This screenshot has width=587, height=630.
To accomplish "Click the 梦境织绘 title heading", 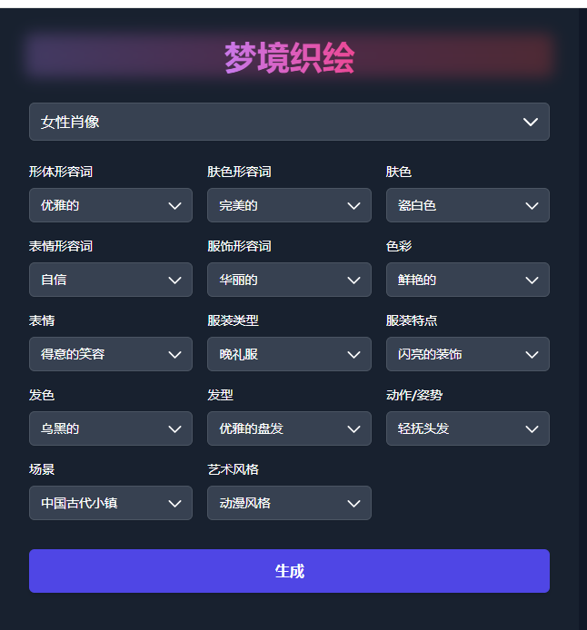I will pyautogui.click(x=289, y=58).
